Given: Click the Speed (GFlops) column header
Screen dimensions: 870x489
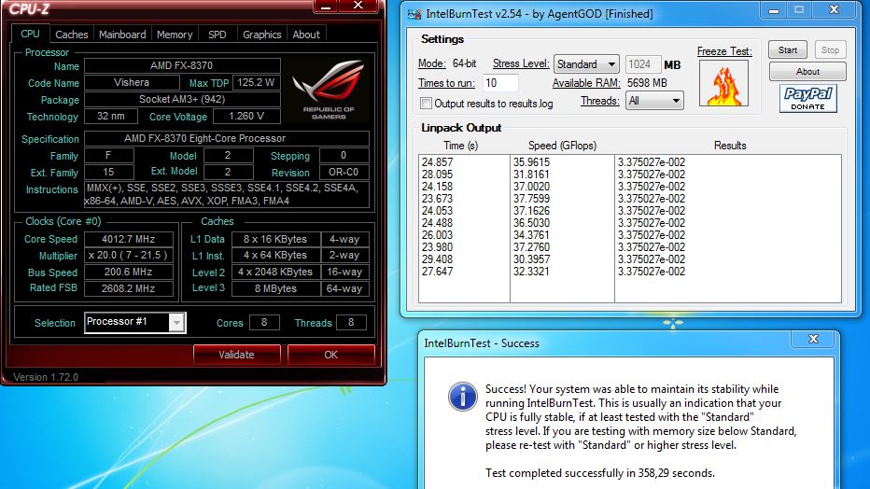Looking at the screenshot, I should (562, 146).
